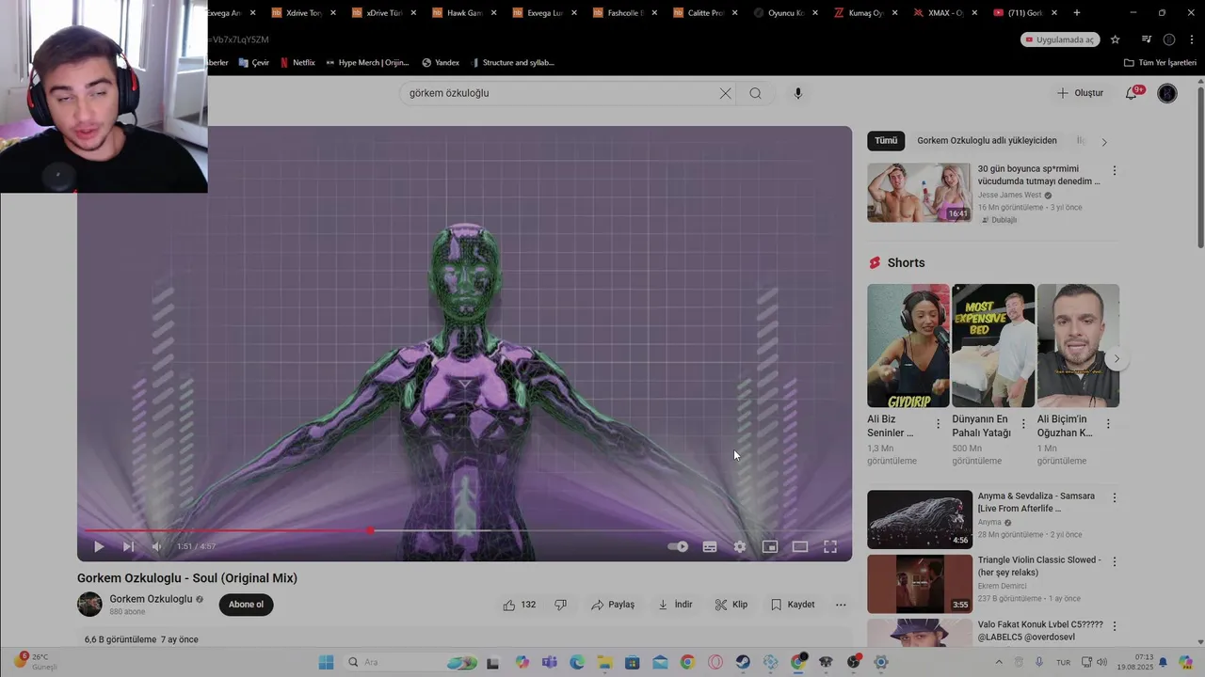Subscribe using Abone ol button

(x=246, y=605)
